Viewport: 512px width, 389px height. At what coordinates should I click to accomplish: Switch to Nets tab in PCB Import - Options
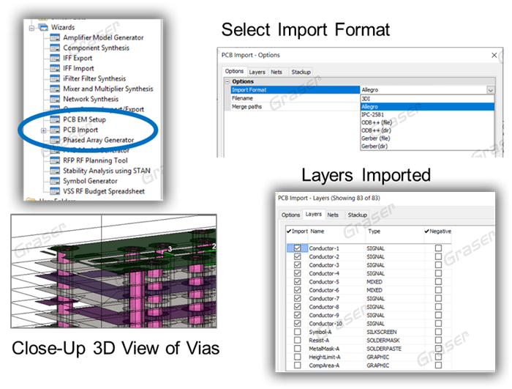coord(276,72)
